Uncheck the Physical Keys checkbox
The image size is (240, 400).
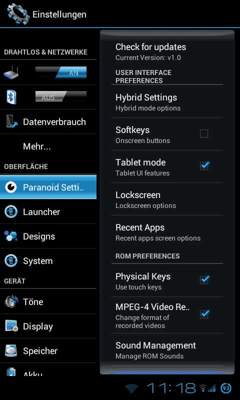pos(204,280)
